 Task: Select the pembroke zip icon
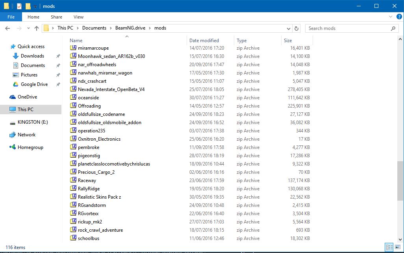(73, 147)
